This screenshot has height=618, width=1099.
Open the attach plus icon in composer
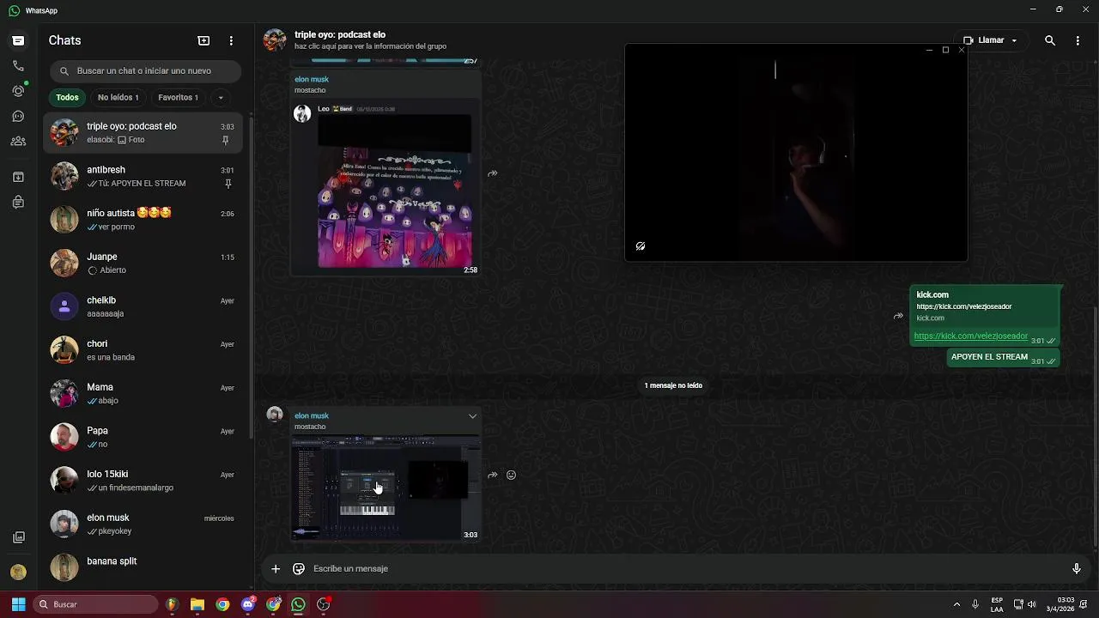[x=276, y=568]
